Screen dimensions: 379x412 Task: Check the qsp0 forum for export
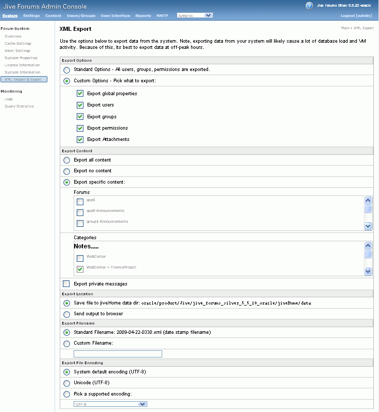[x=80, y=202]
